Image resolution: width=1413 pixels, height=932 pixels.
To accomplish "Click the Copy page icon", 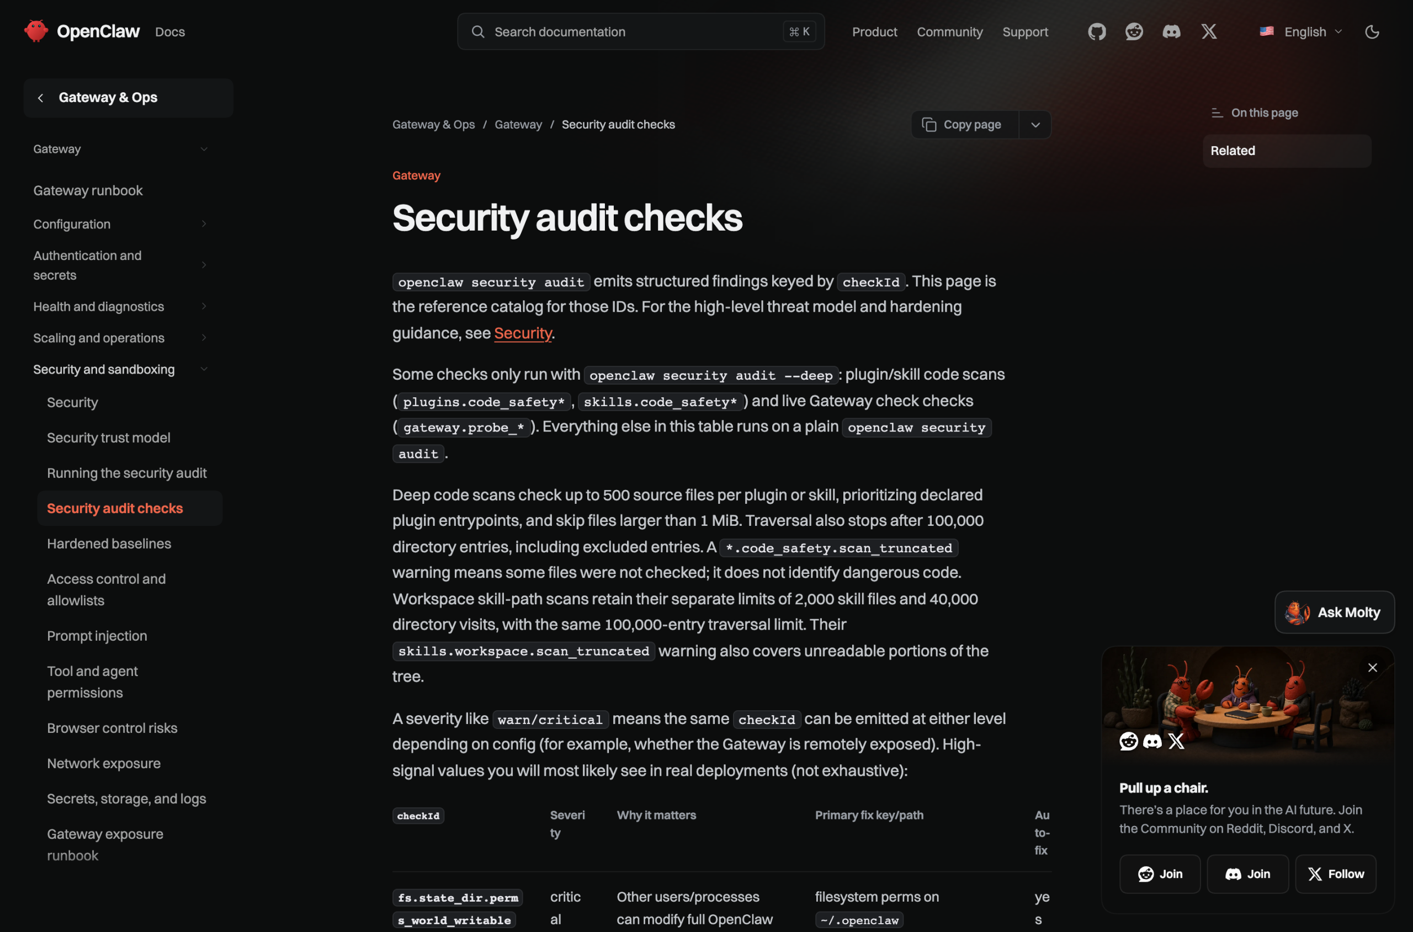I will tap(929, 124).
